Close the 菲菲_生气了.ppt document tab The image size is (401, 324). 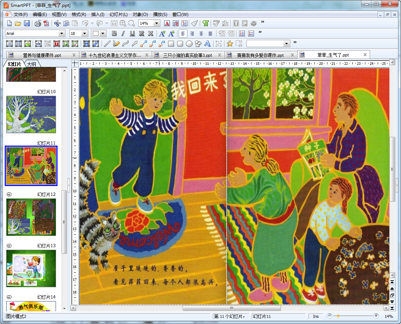click(365, 55)
